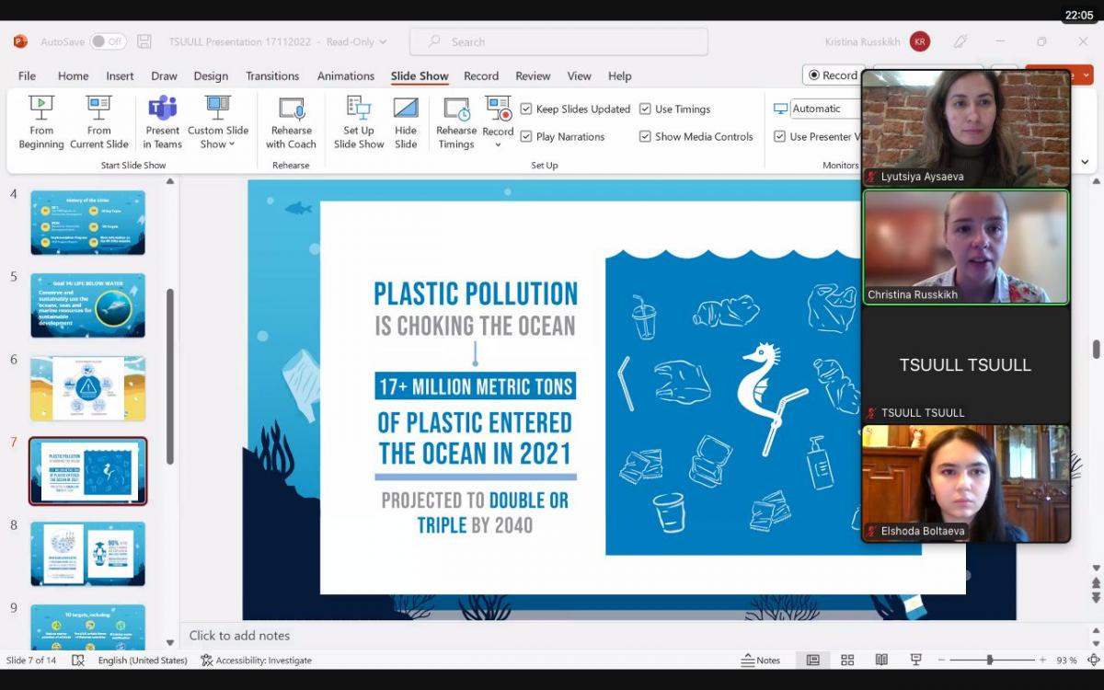
Task: Toggle the AutoSave switch
Action: [x=108, y=41]
